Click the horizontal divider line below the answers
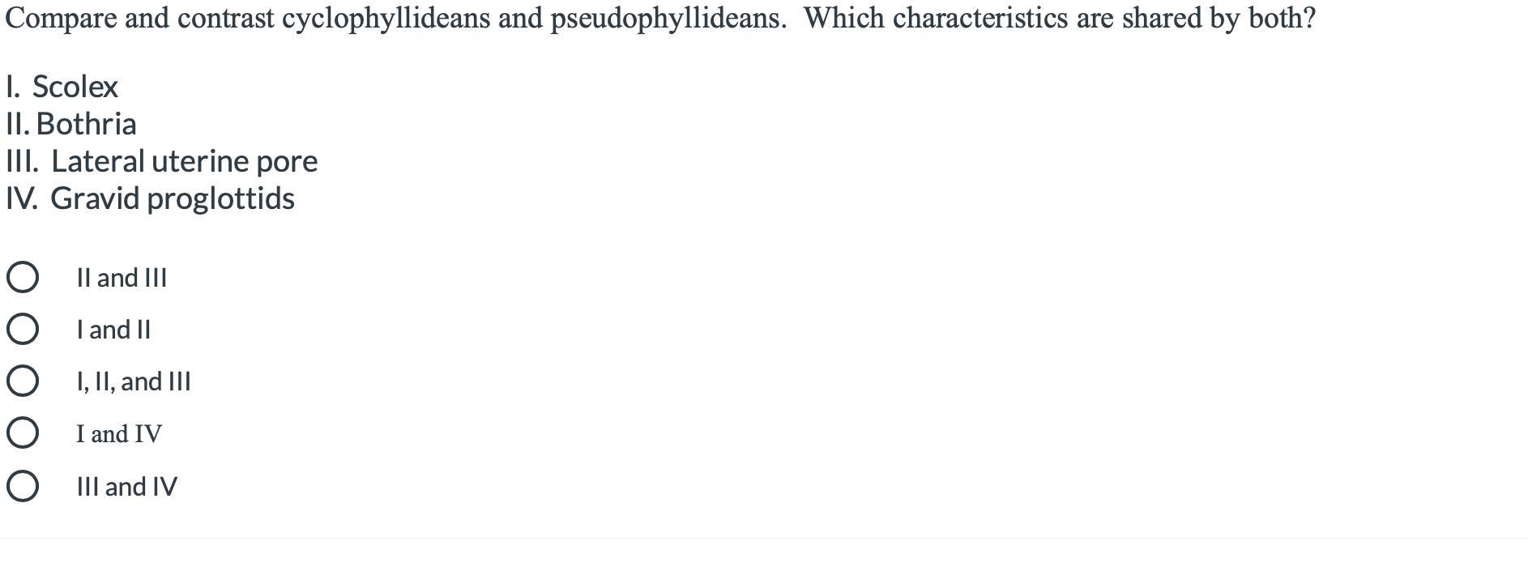This screenshot has height=588, width=1528. pos(764,539)
